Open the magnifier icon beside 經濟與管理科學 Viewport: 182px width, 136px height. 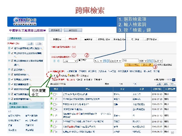[30, 99]
